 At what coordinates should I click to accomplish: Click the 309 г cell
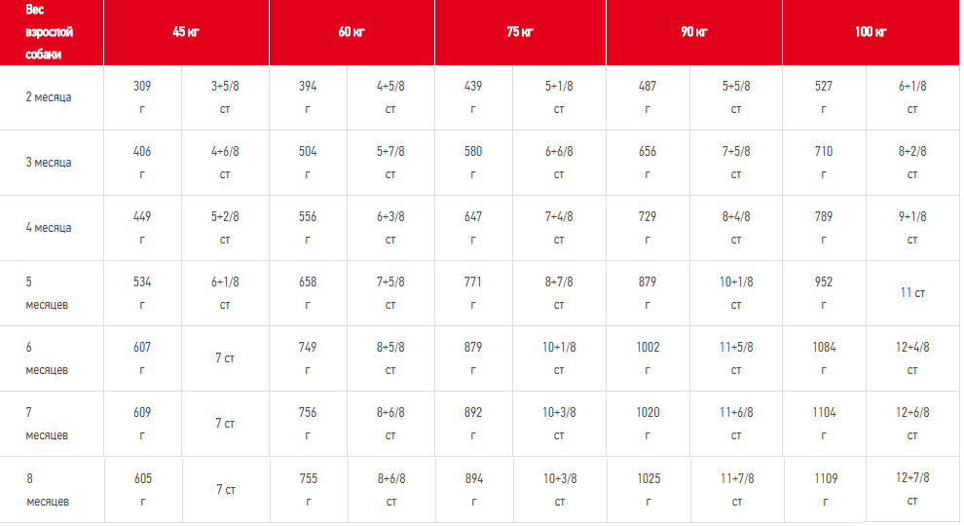[142, 97]
